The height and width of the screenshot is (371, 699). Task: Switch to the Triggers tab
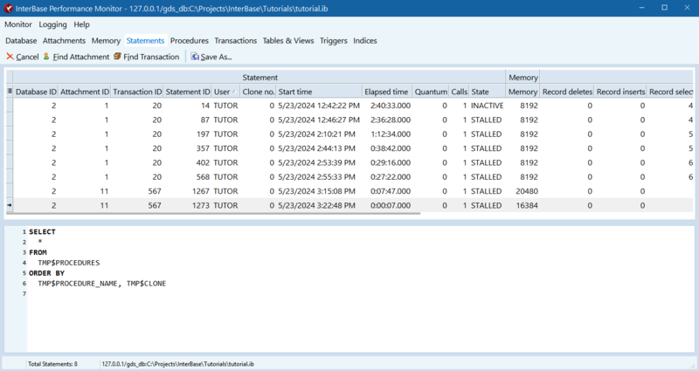334,40
